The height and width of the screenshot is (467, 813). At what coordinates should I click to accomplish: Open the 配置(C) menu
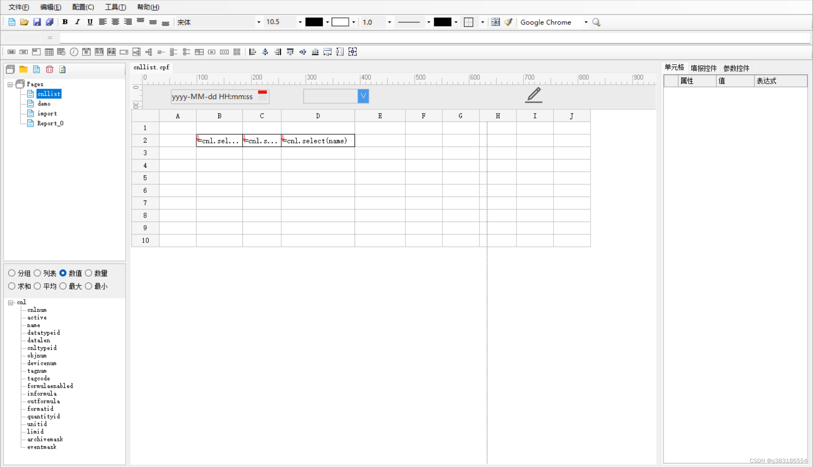(x=83, y=7)
